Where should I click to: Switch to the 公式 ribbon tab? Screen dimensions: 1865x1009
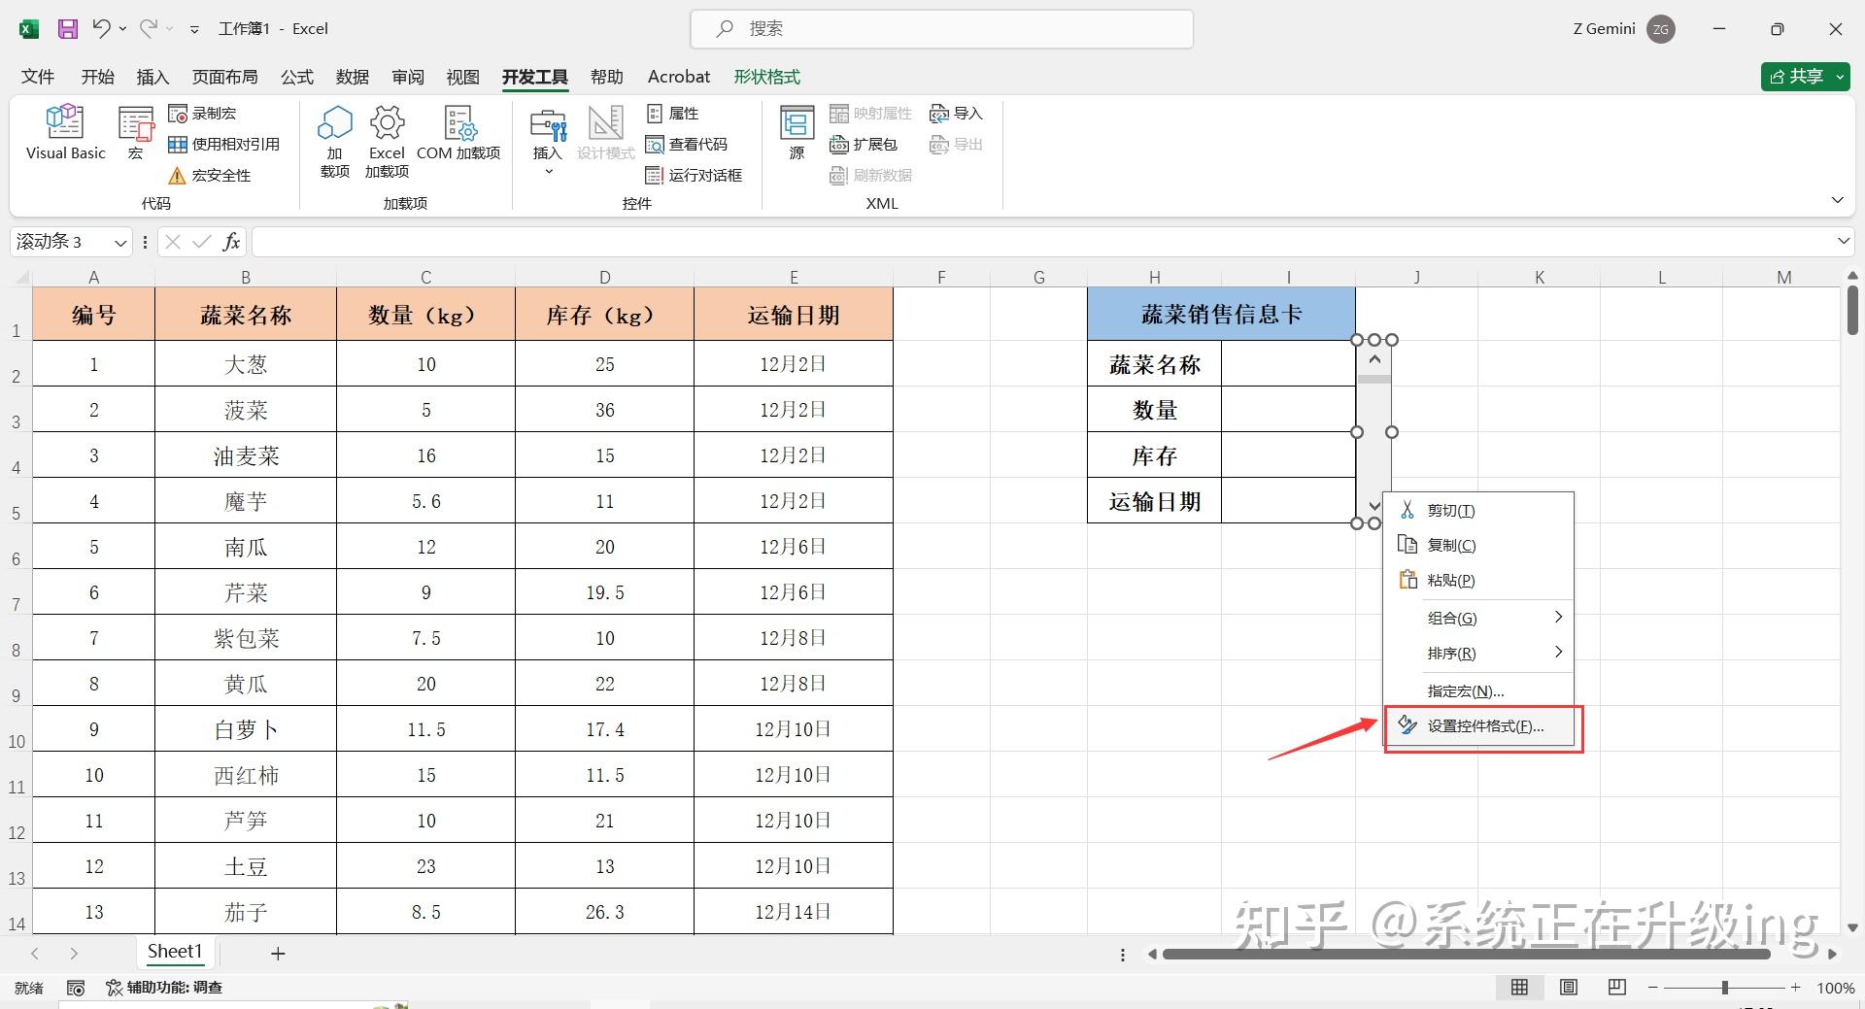(296, 77)
